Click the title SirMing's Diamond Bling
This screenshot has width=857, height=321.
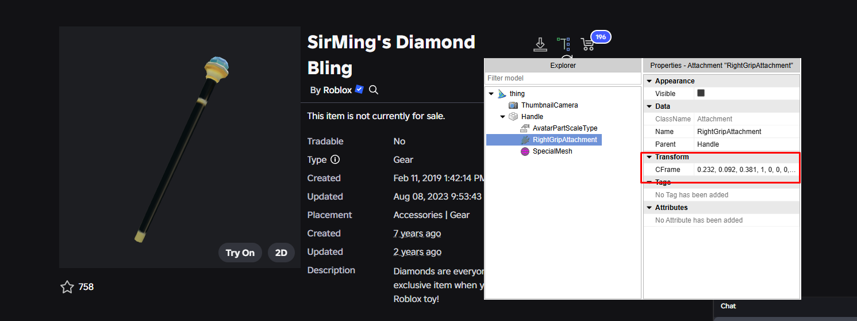[391, 55]
